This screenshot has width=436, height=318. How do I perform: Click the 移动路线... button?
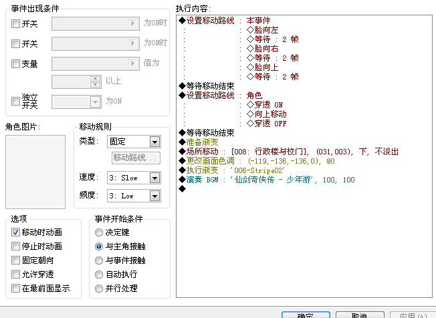pyautogui.click(x=136, y=158)
